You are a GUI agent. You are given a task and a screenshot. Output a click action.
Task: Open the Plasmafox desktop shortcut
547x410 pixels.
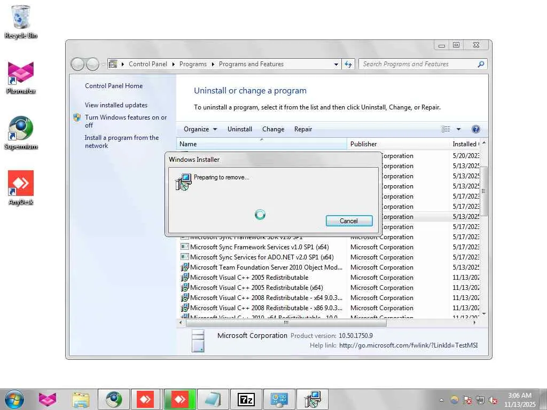click(x=21, y=77)
